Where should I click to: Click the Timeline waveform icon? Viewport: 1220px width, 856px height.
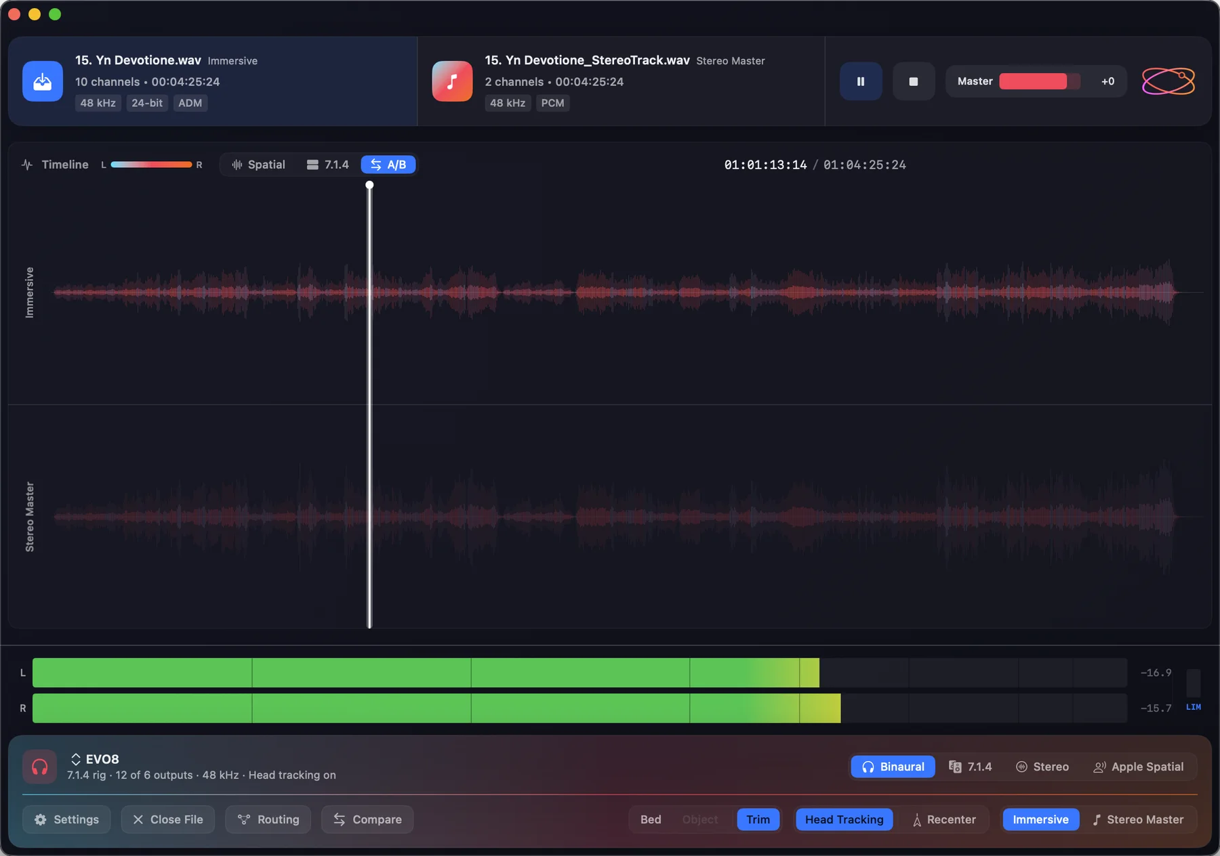(x=27, y=165)
